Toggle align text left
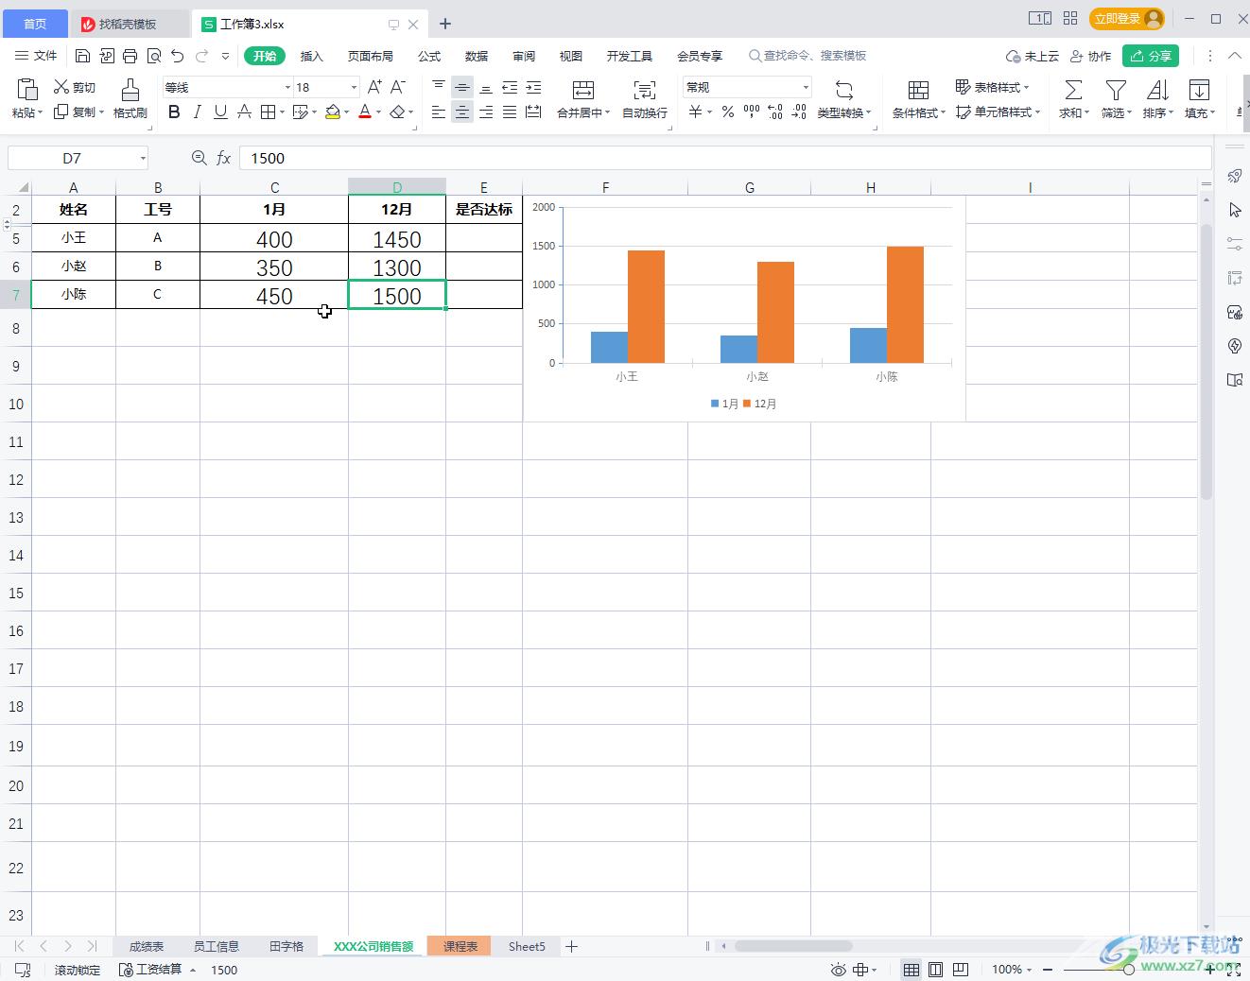This screenshot has width=1250, height=981. tap(439, 112)
